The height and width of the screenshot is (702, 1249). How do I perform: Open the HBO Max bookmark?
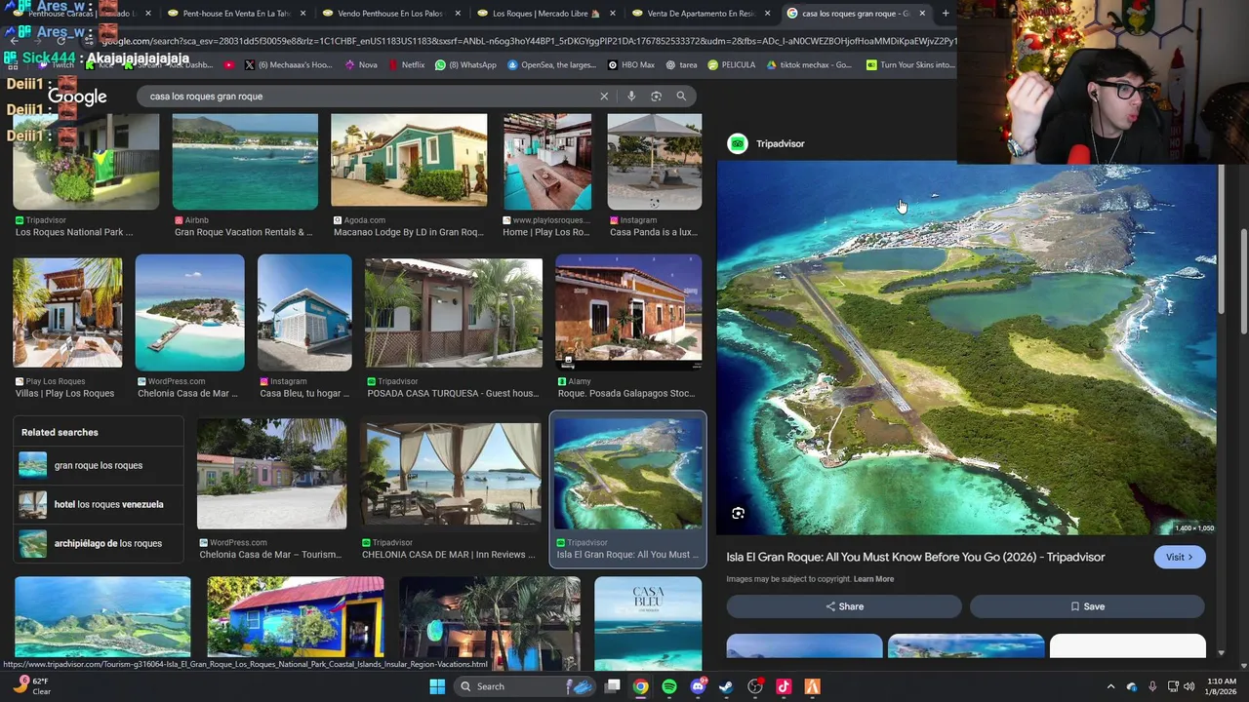[x=631, y=65]
